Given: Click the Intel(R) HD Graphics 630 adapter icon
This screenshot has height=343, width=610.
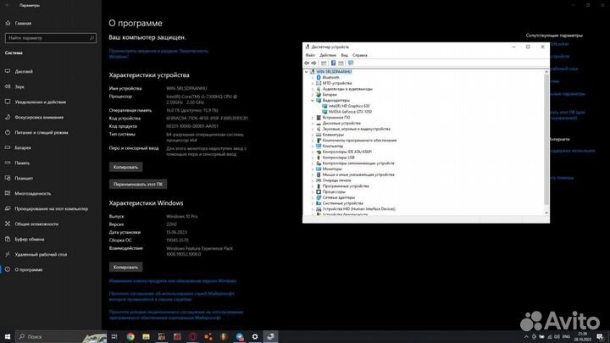Looking at the screenshot, I should coord(324,106).
